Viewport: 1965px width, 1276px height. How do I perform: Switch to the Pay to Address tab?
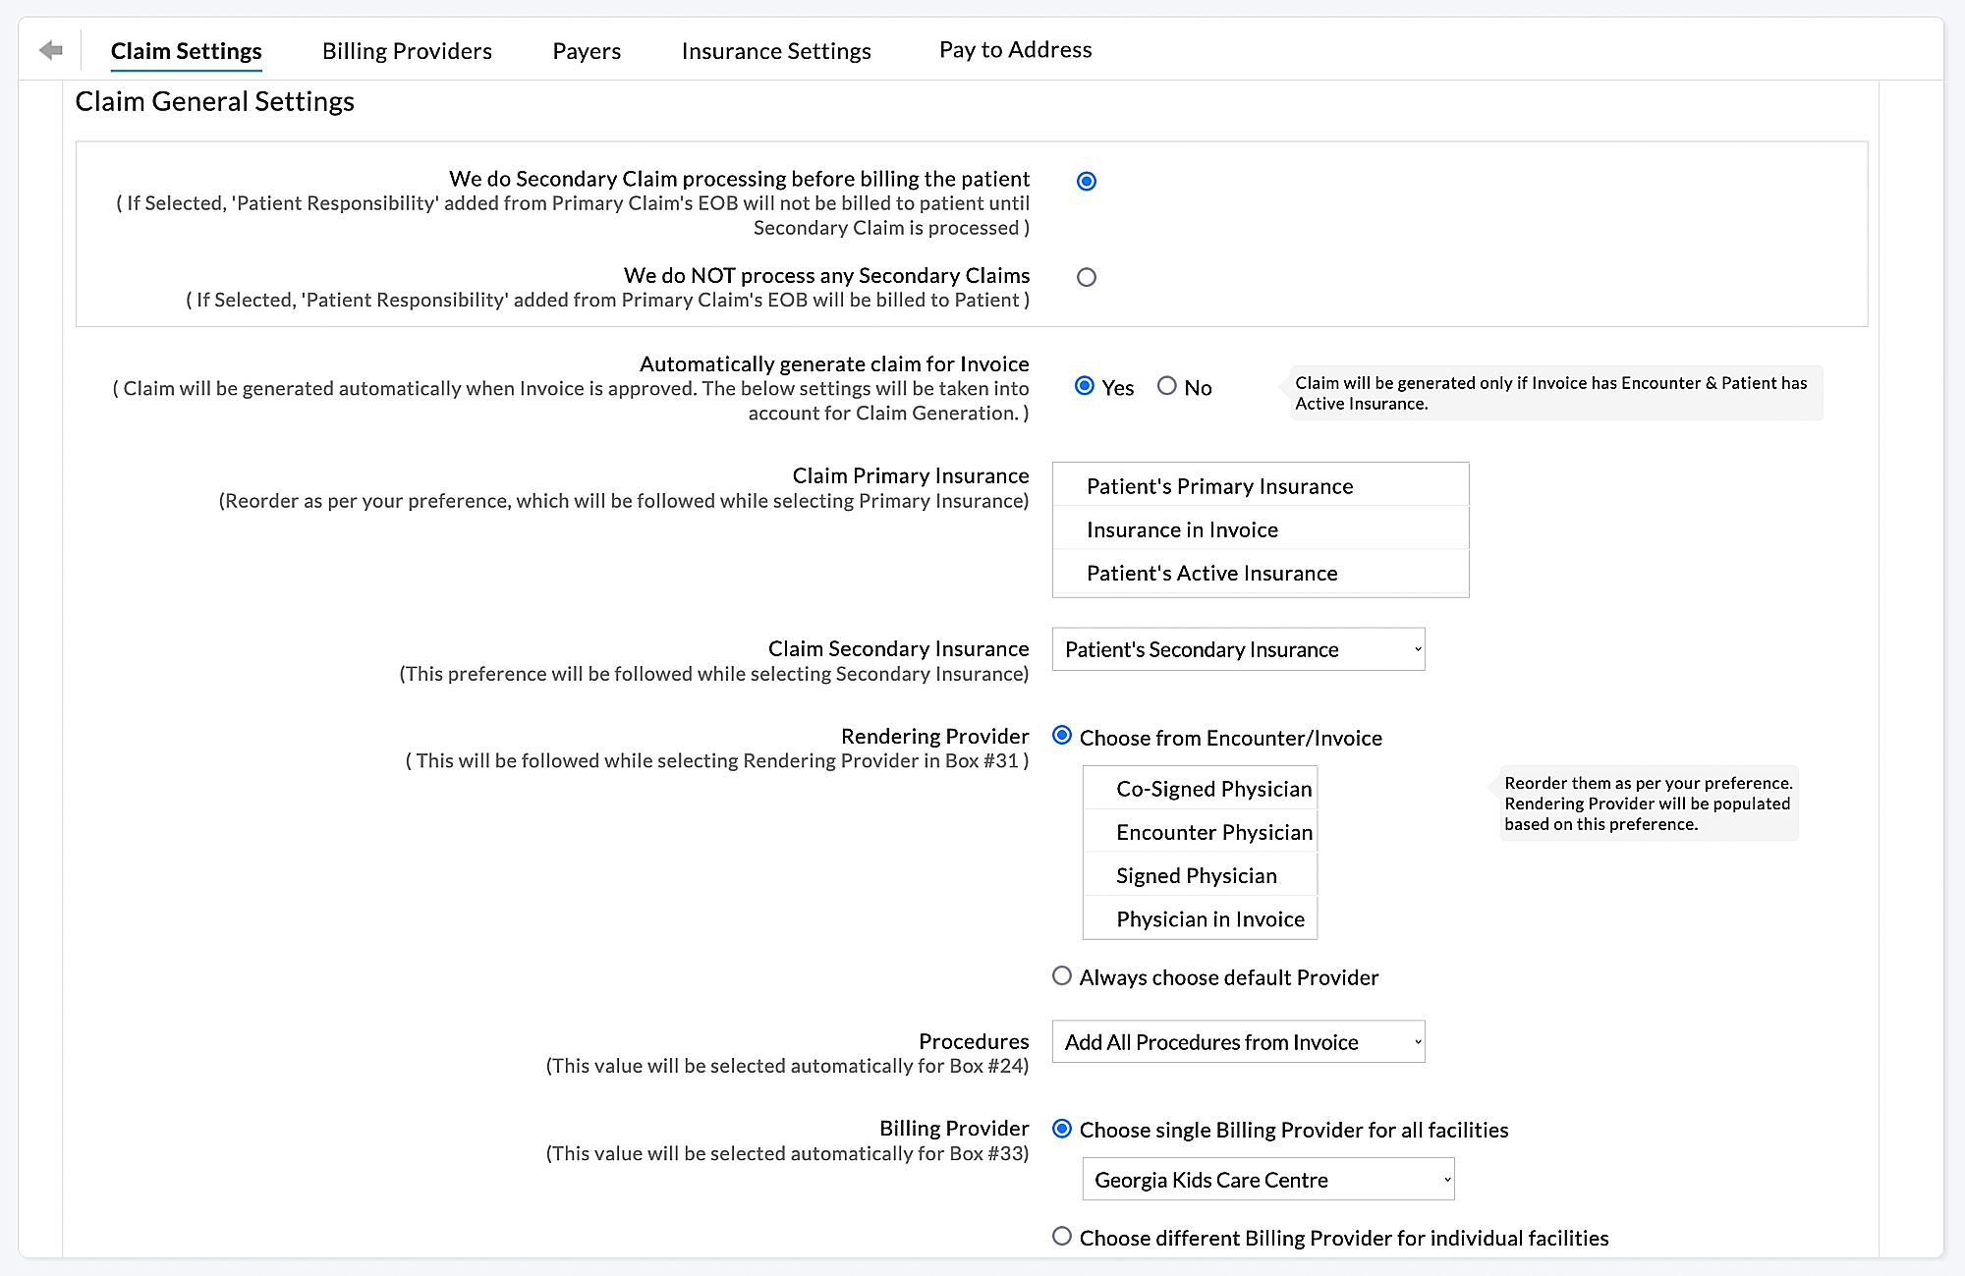pos(1015,49)
